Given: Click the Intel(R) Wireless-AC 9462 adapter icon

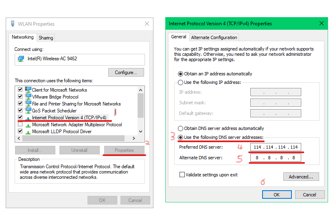Looking at the screenshot, I should point(21,59).
